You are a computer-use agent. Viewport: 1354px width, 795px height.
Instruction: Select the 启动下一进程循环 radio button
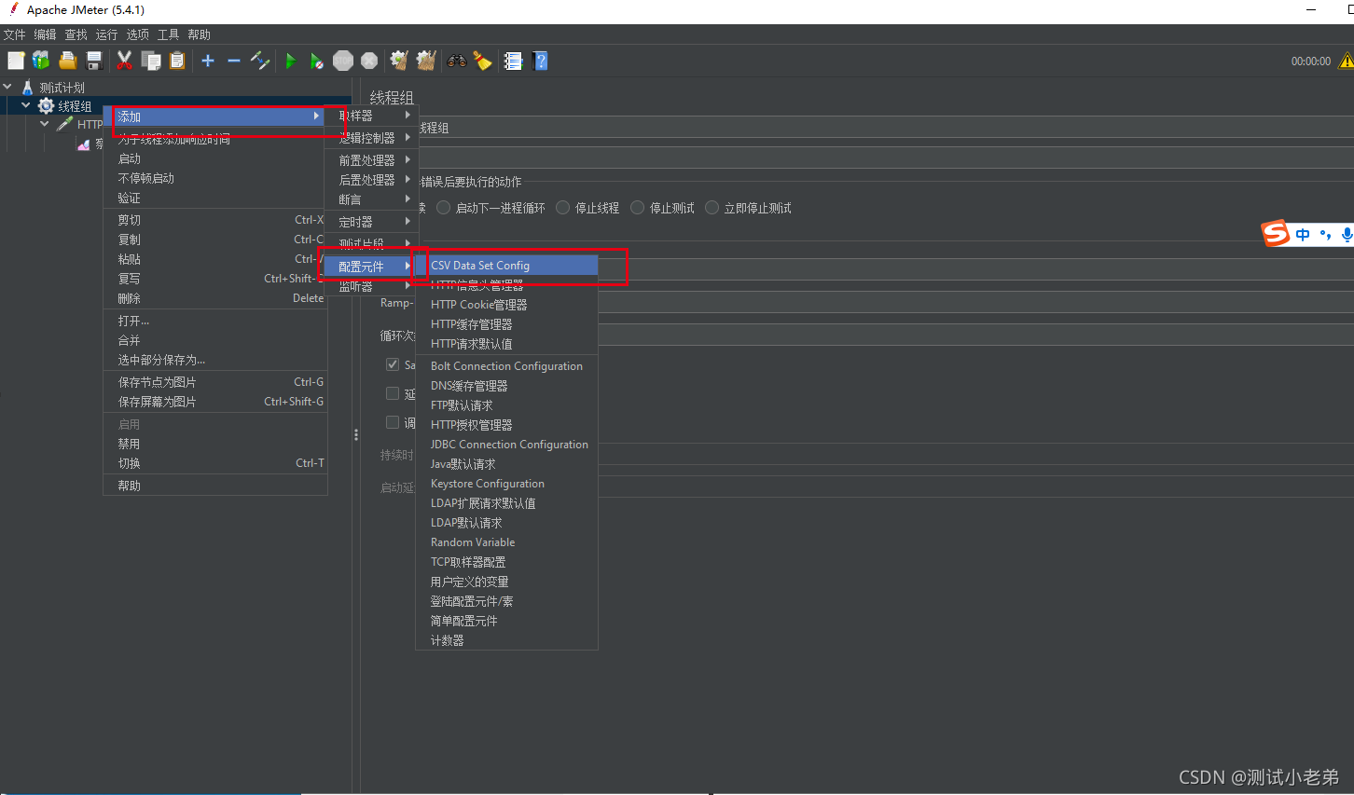click(444, 208)
